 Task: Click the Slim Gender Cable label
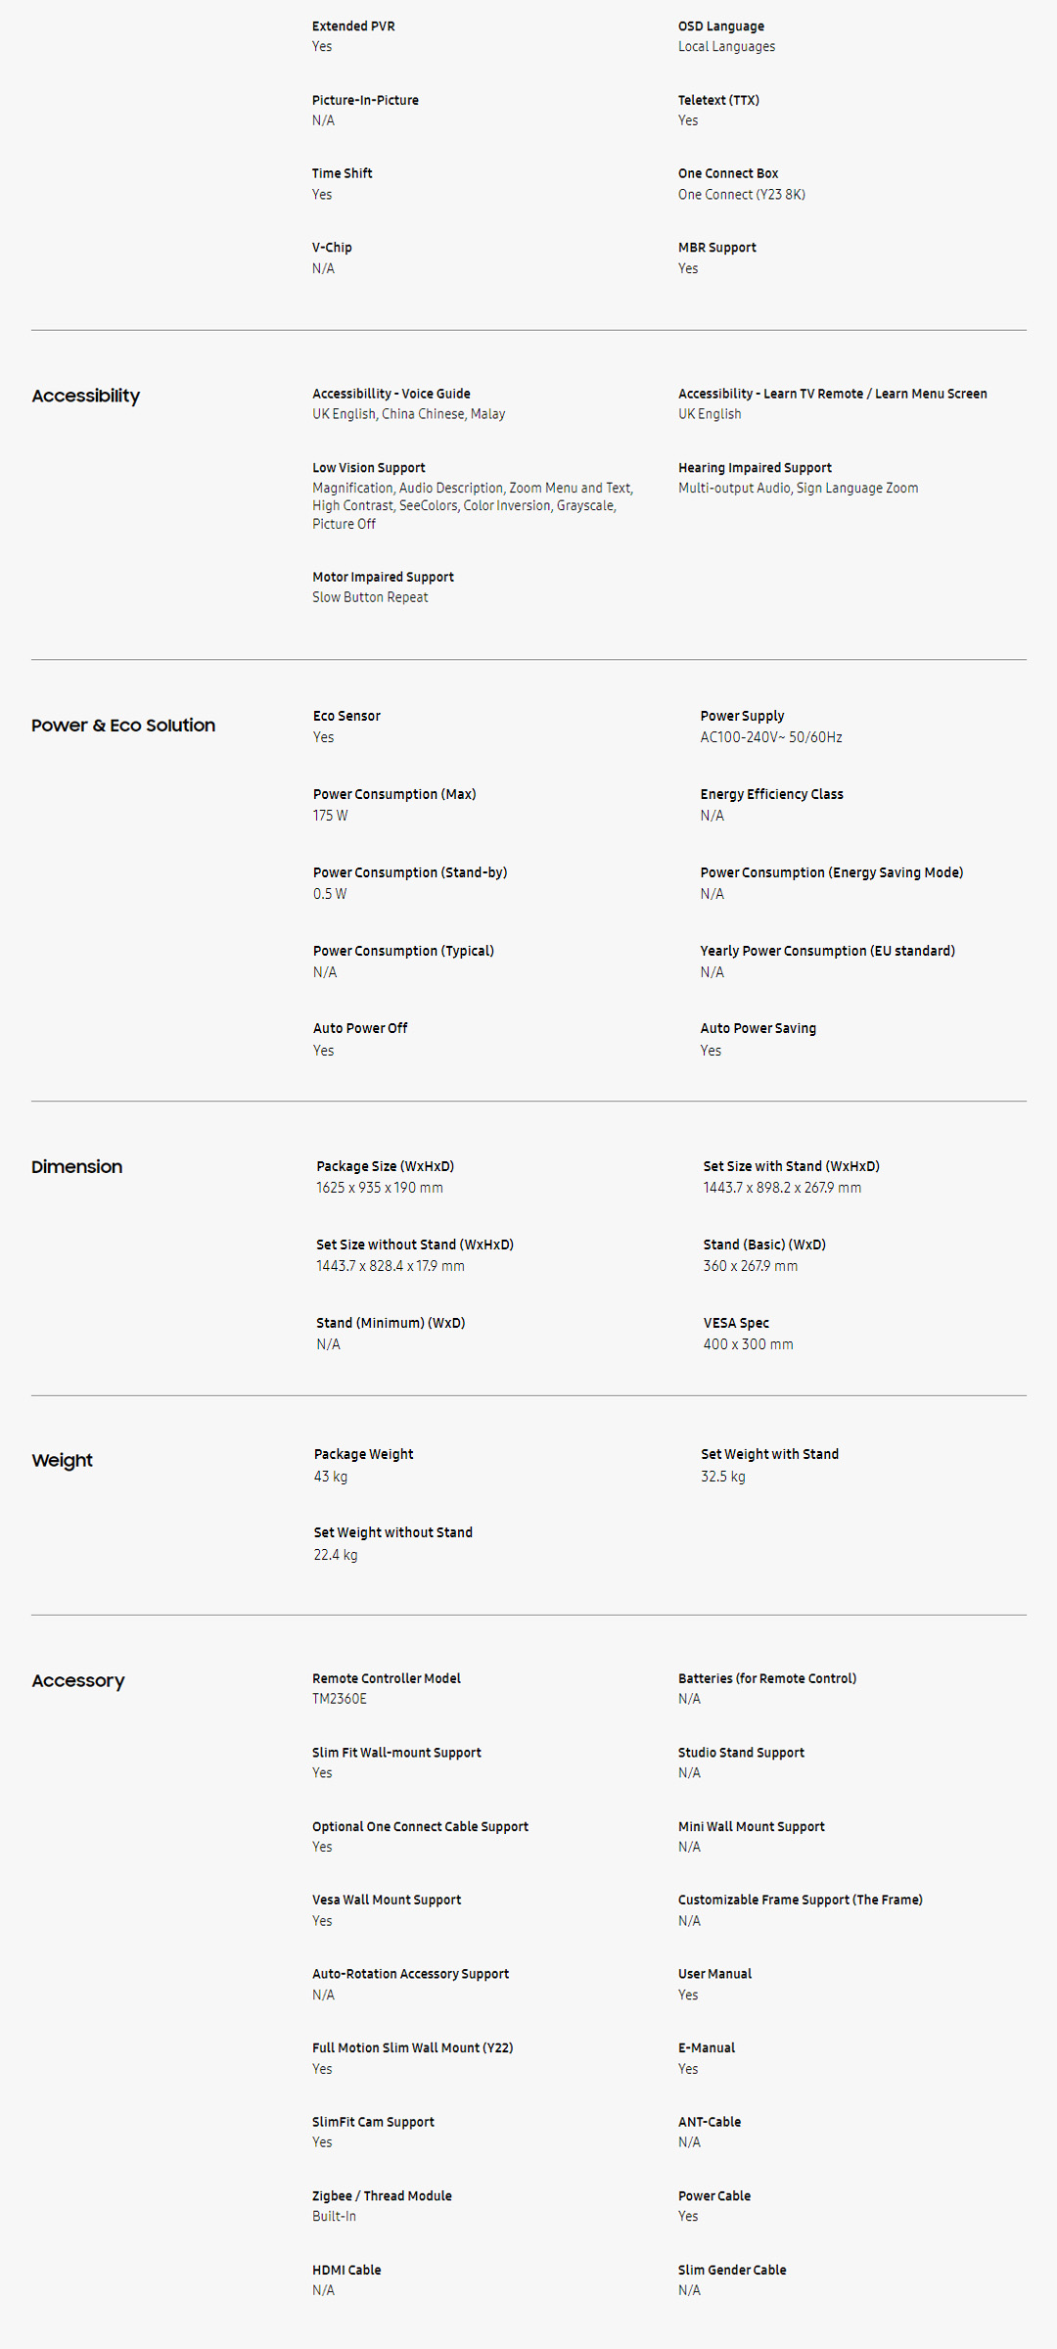tap(732, 2271)
